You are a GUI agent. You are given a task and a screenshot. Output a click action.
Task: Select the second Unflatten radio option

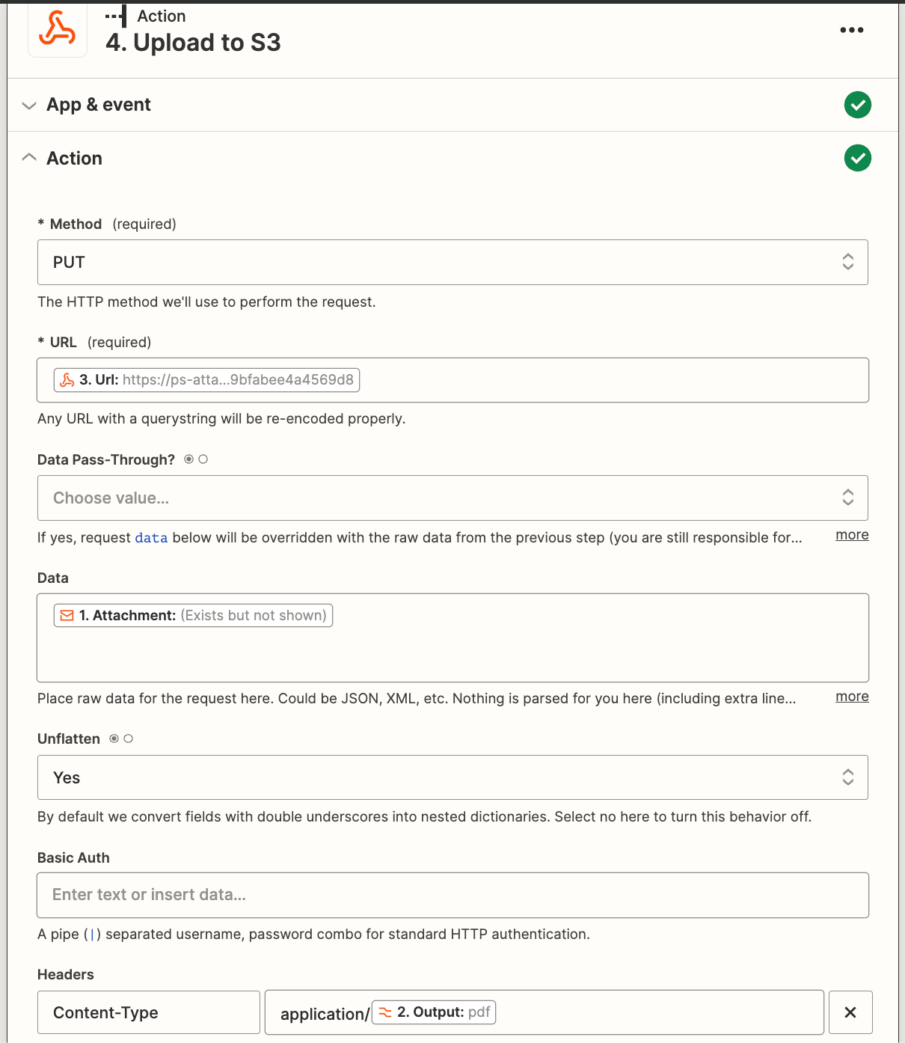pyautogui.click(x=128, y=738)
